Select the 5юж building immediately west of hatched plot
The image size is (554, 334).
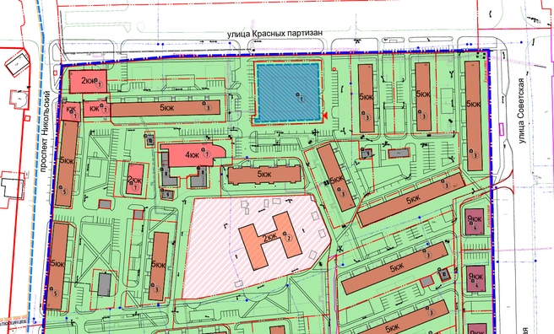[x=158, y=267]
